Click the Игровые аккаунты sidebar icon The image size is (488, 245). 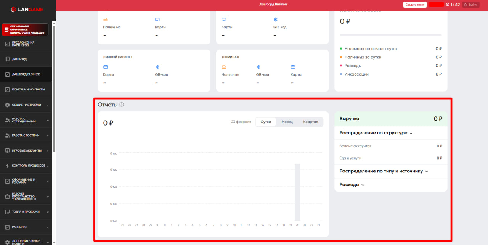[x=7, y=151]
